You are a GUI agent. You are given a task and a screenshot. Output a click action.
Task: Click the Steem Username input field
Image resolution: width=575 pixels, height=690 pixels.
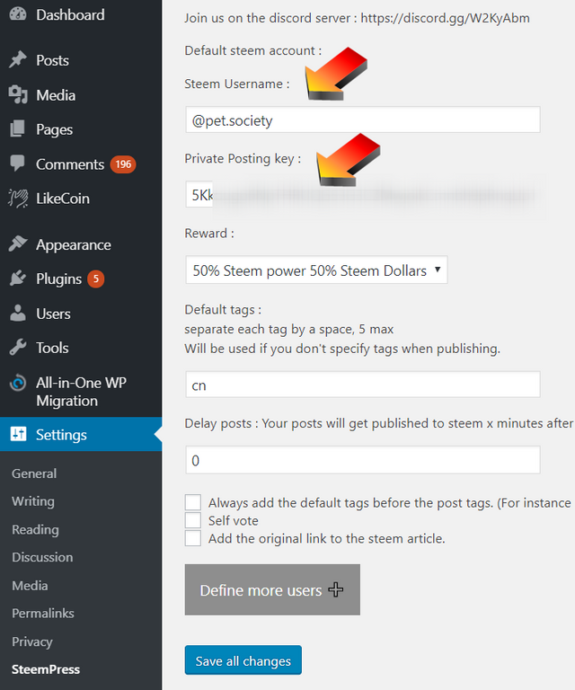point(363,119)
